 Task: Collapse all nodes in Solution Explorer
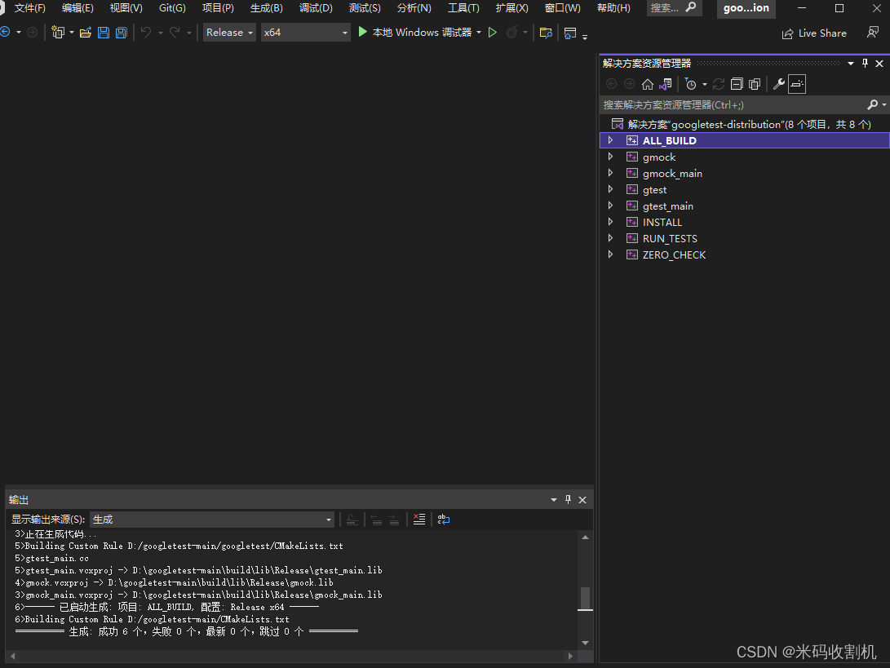(737, 84)
